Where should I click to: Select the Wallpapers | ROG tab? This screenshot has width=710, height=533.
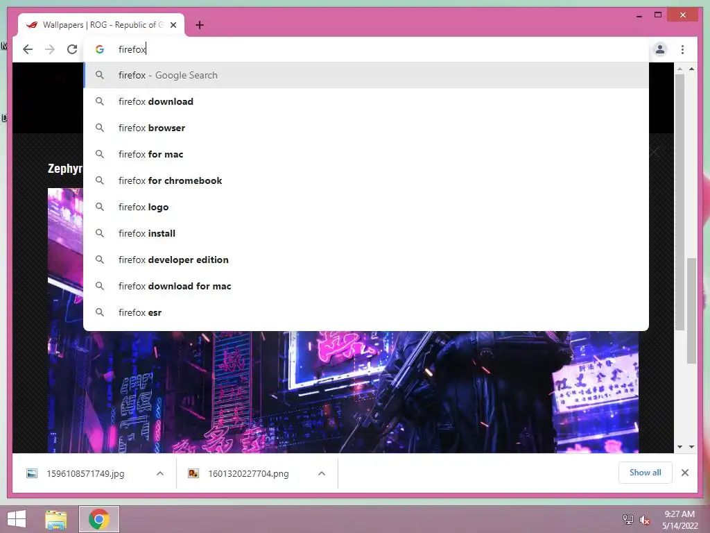101,25
